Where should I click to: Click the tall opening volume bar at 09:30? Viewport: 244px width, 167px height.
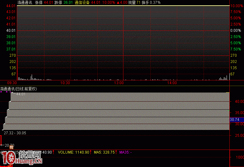tap(17, 69)
